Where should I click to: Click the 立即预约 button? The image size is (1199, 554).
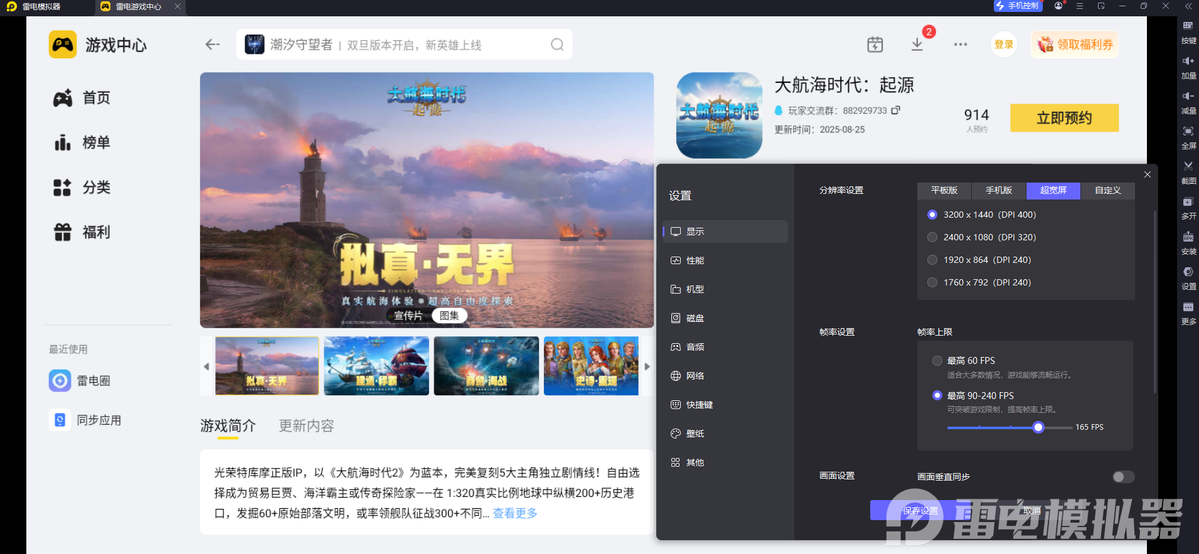[x=1063, y=118]
